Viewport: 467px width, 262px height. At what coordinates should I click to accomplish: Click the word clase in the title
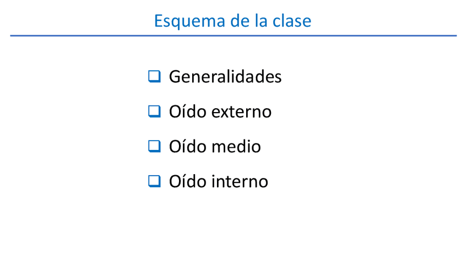click(x=292, y=21)
